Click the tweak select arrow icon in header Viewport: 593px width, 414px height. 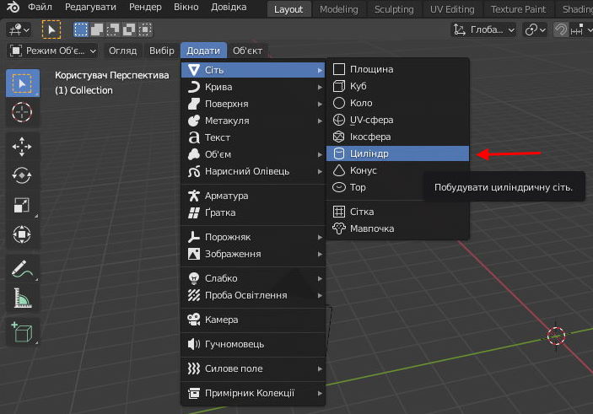click(51, 30)
